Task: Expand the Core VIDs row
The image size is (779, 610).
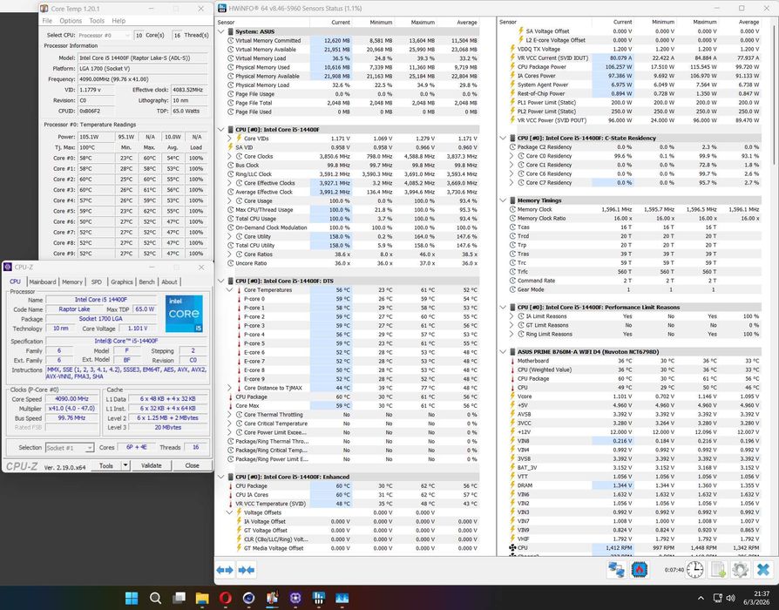Action: tap(229, 139)
